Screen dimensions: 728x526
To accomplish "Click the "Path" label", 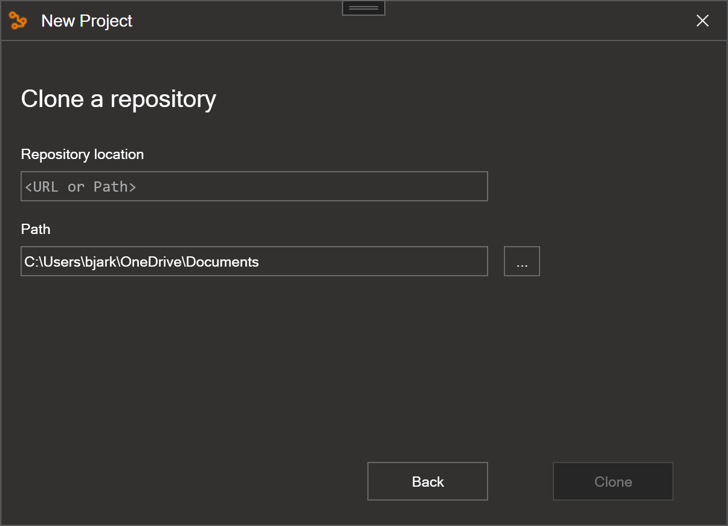I will (x=36, y=229).
